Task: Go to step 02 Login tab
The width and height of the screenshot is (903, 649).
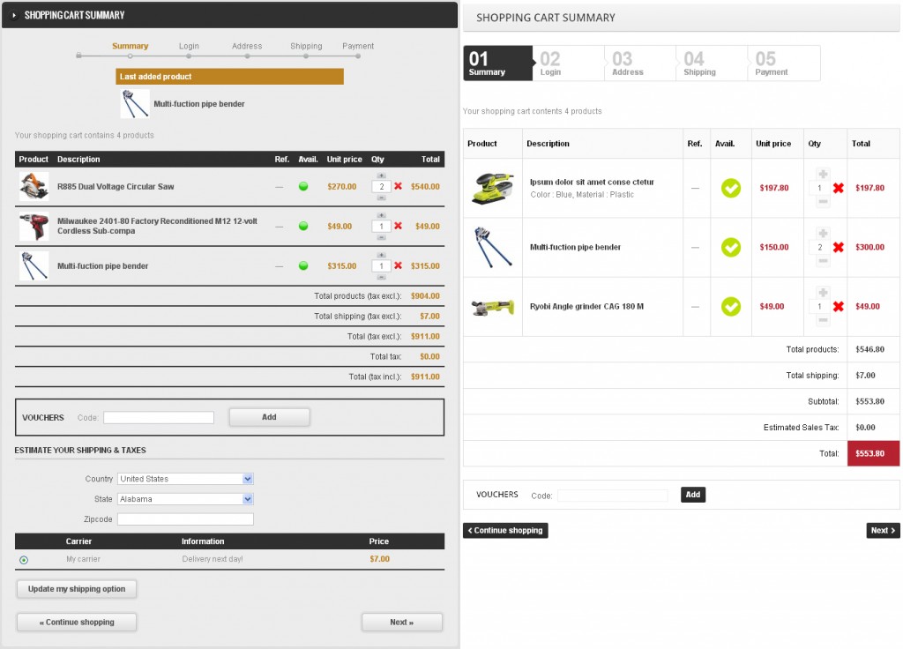Action: click(568, 63)
